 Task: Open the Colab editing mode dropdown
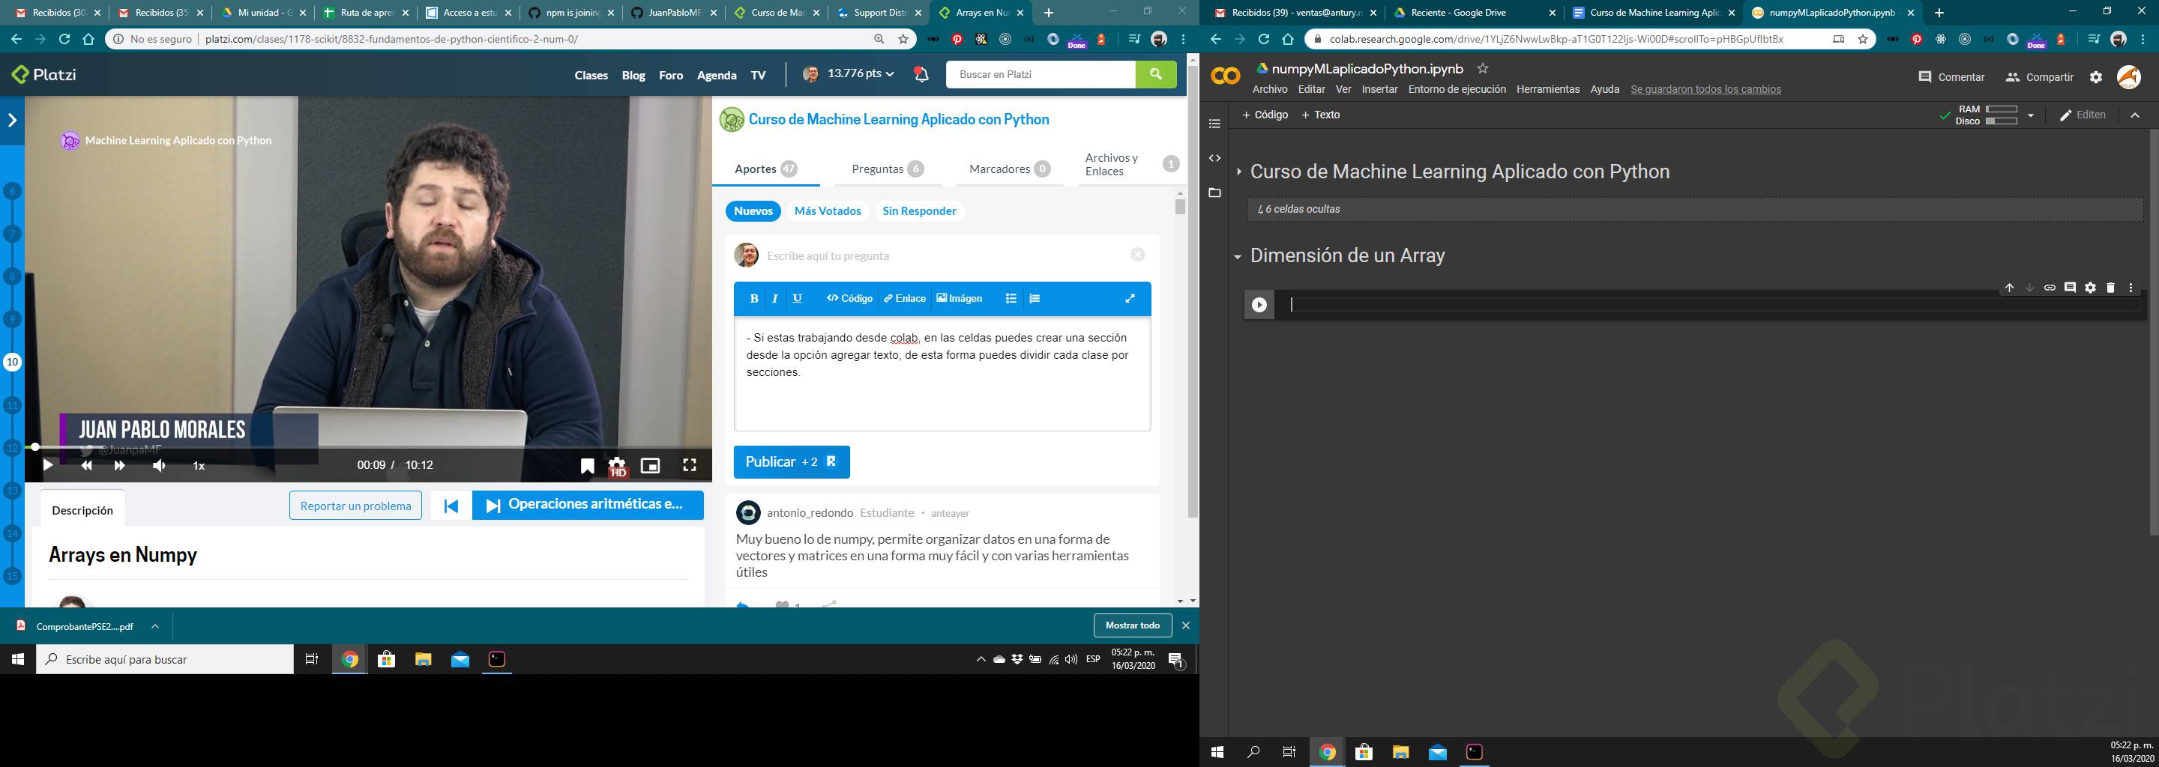tap(2083, 115)
